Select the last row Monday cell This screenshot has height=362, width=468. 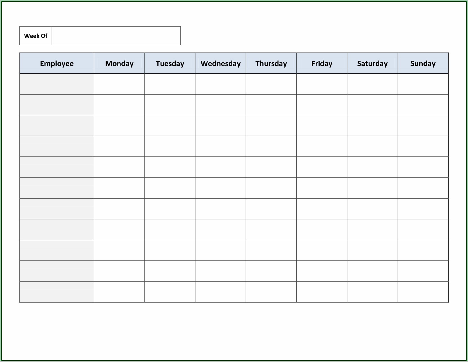coord(119,292)
